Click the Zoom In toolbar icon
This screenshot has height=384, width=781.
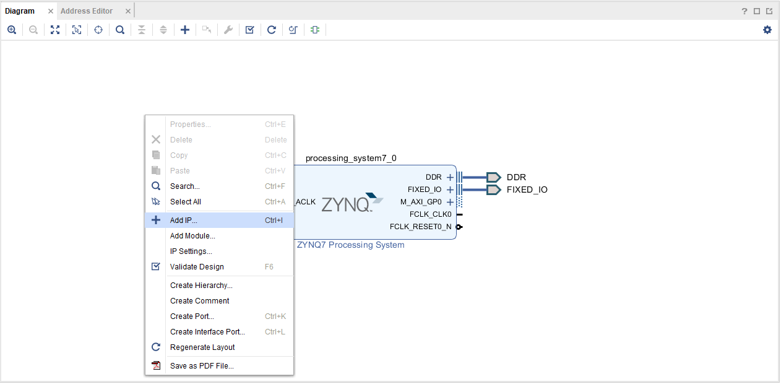(x=12, y=30)
